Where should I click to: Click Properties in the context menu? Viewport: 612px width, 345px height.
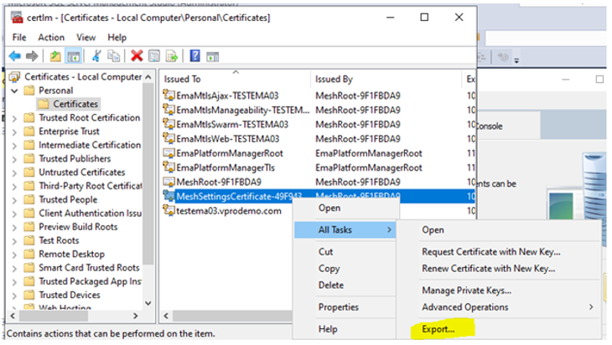click(339, 307)
